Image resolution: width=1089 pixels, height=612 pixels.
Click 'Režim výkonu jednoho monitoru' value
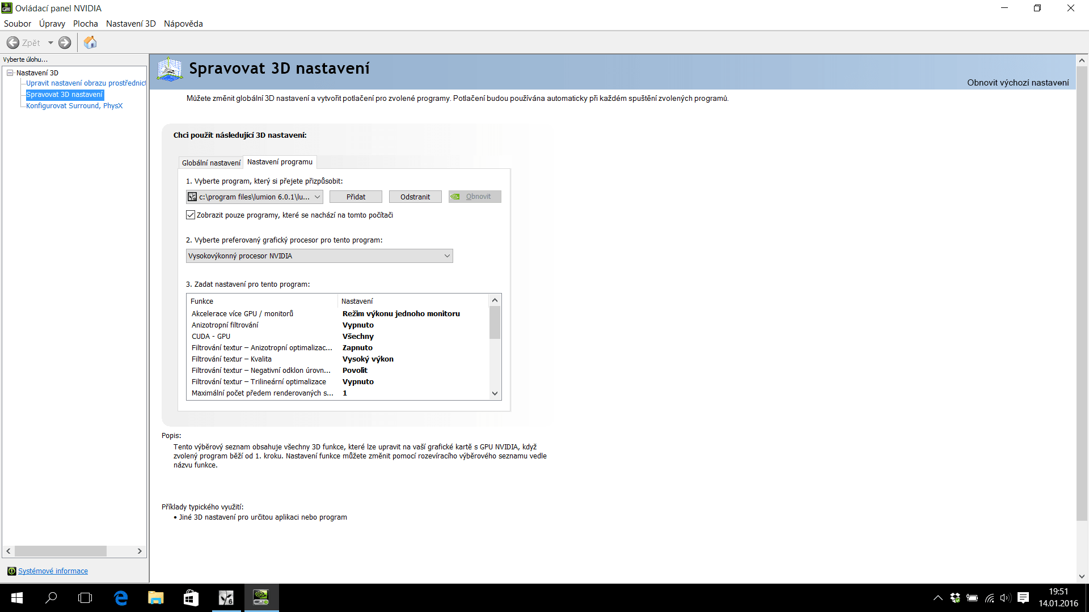click(401, 314)
